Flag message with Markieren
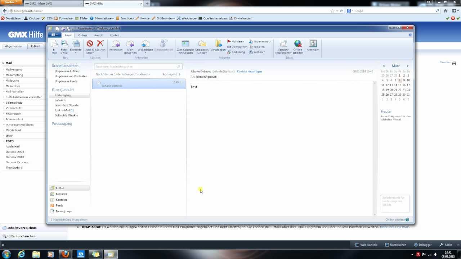This screenshot has height=259, width=461. click(236, 41)
